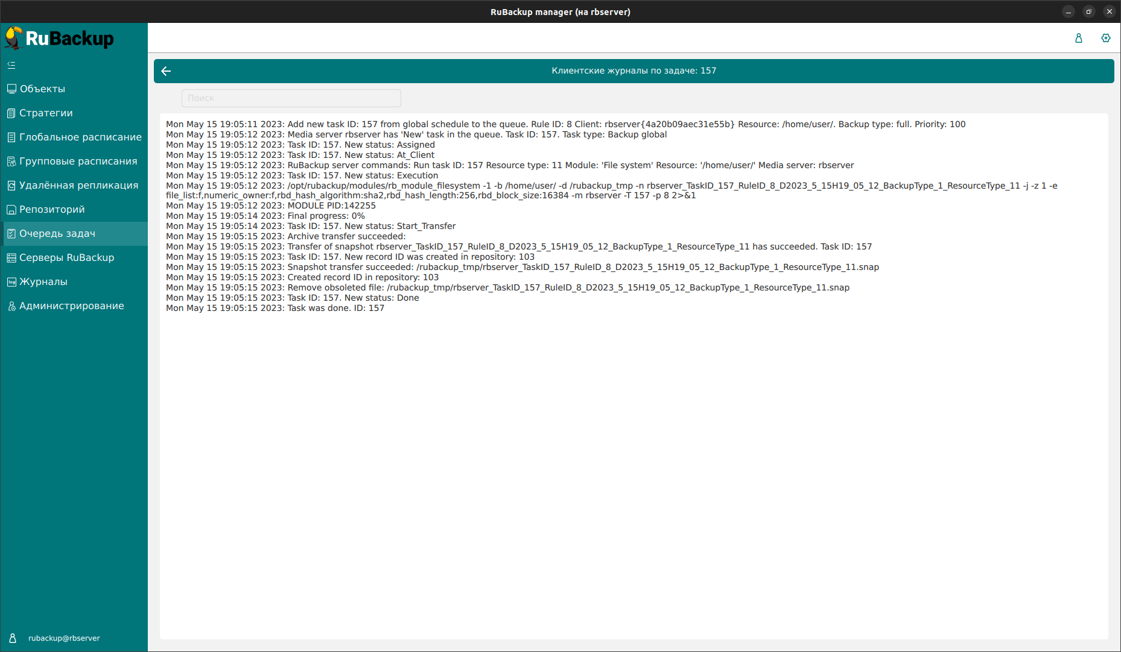This screenshot has height=652, width=1121.
Task: Open the user profile icon at top right
Action: pyautogui.click(x=1079, y=38)
